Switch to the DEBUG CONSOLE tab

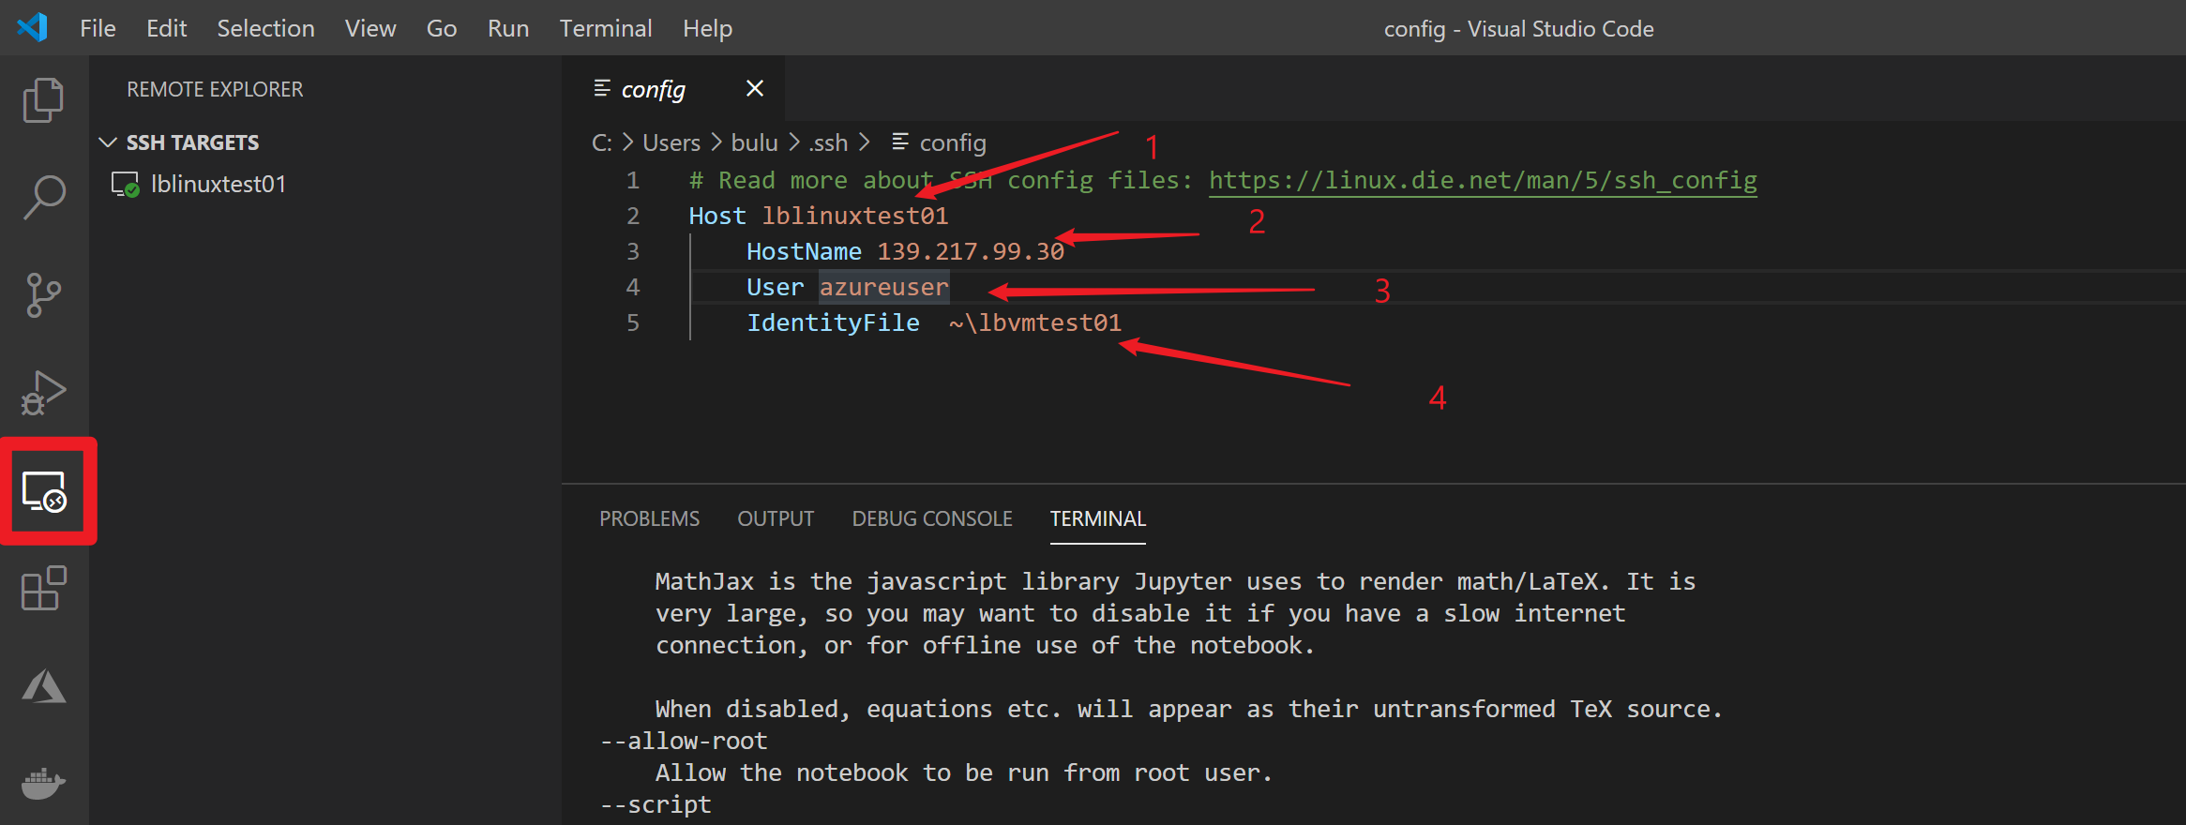(931, 519)
